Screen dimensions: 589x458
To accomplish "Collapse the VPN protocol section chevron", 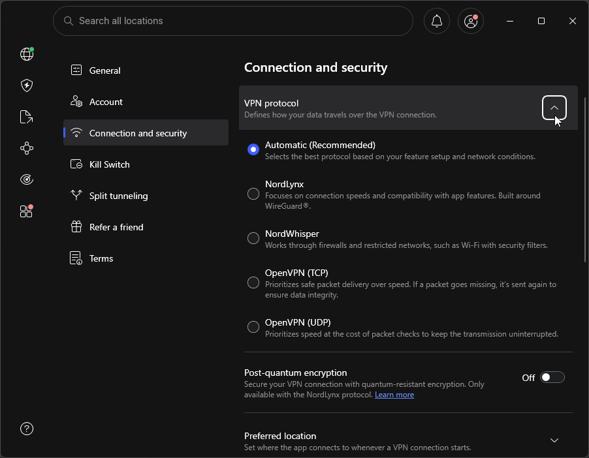I will coord(554,108).
